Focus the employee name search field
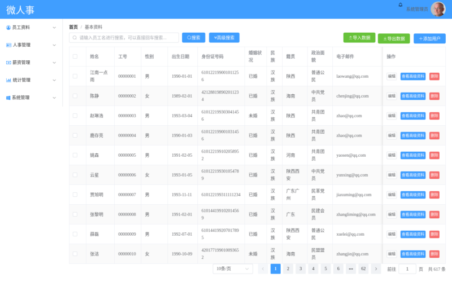Viewport: 452px width, 282px height. [124, 38]
